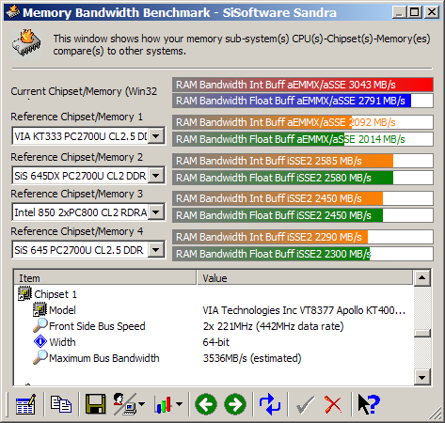Click the Intel 850 2xPC800 CL2 combo box text
The height and width of the screenshot is (423, 445).
[81, 212]
